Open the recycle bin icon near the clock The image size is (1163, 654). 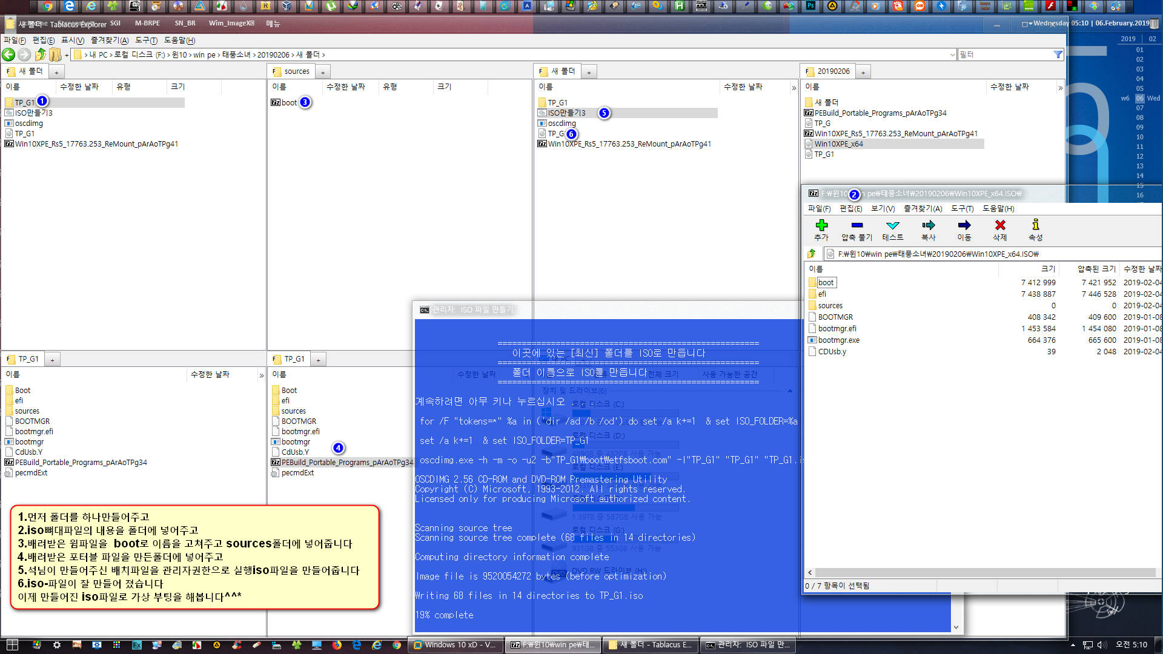1154,24
